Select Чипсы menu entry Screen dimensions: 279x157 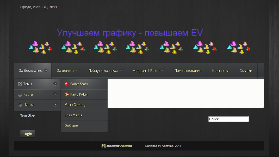pos(37,105)
